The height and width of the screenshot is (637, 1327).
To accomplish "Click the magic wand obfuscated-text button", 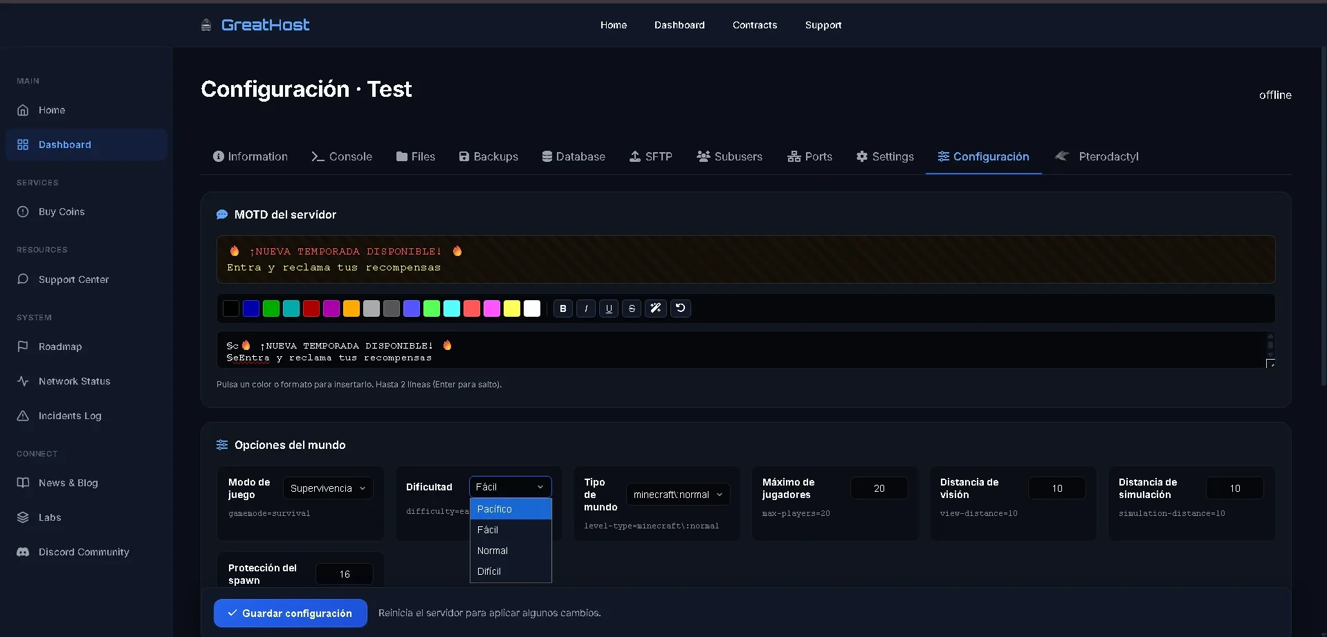I will (656, 308).
